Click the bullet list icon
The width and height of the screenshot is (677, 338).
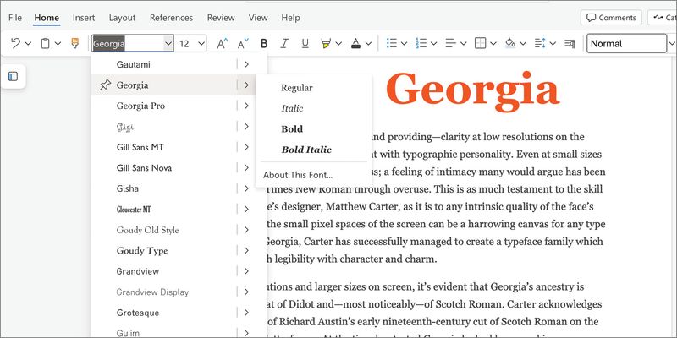click(392, 43)
